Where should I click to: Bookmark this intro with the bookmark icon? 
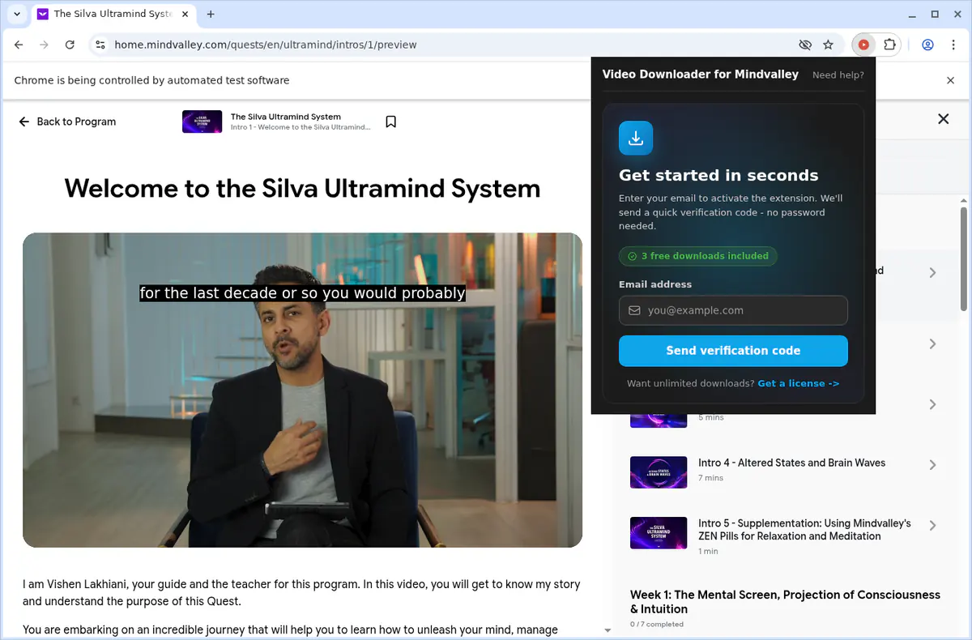(390, 122)
